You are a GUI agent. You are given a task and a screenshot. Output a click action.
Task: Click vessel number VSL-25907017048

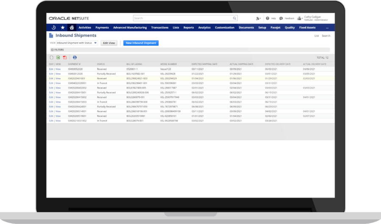[170, 97]
